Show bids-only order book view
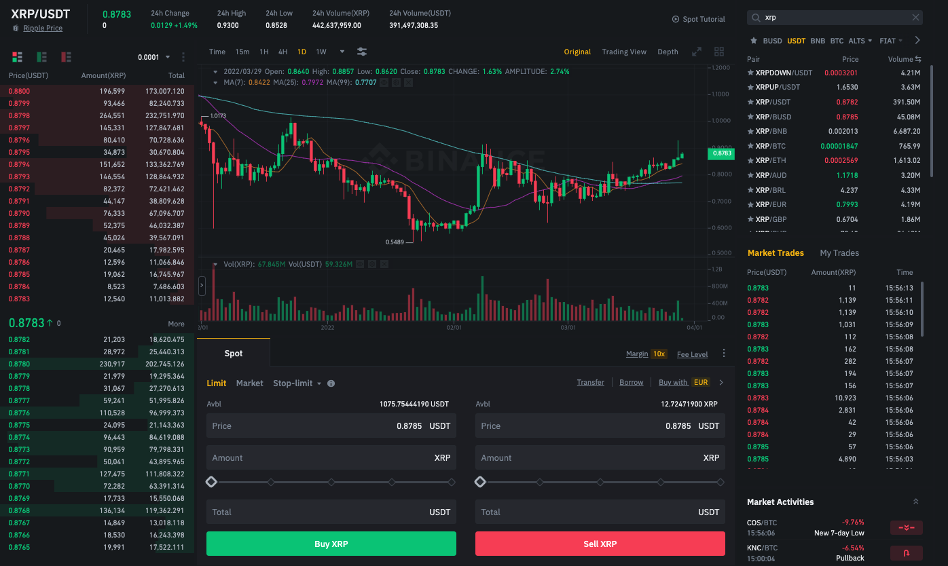948x566 pixels. click(42, 57)
